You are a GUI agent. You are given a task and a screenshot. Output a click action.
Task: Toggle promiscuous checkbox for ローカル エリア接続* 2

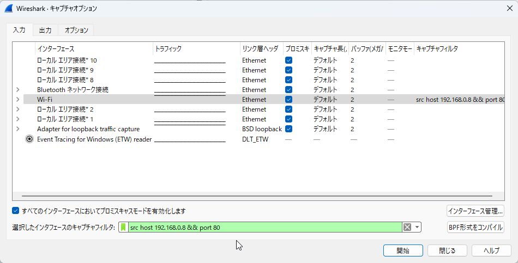tap(289, 109)
